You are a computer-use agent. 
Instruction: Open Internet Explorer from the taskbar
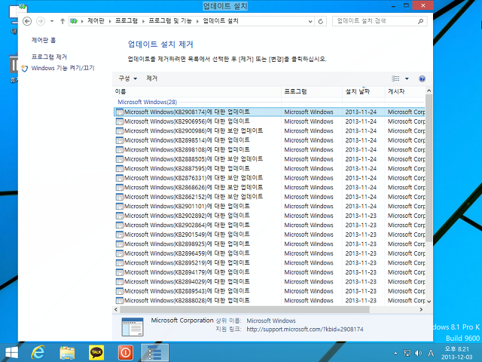38,352
